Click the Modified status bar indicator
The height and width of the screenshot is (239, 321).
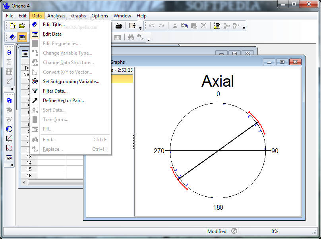(217, 231)
